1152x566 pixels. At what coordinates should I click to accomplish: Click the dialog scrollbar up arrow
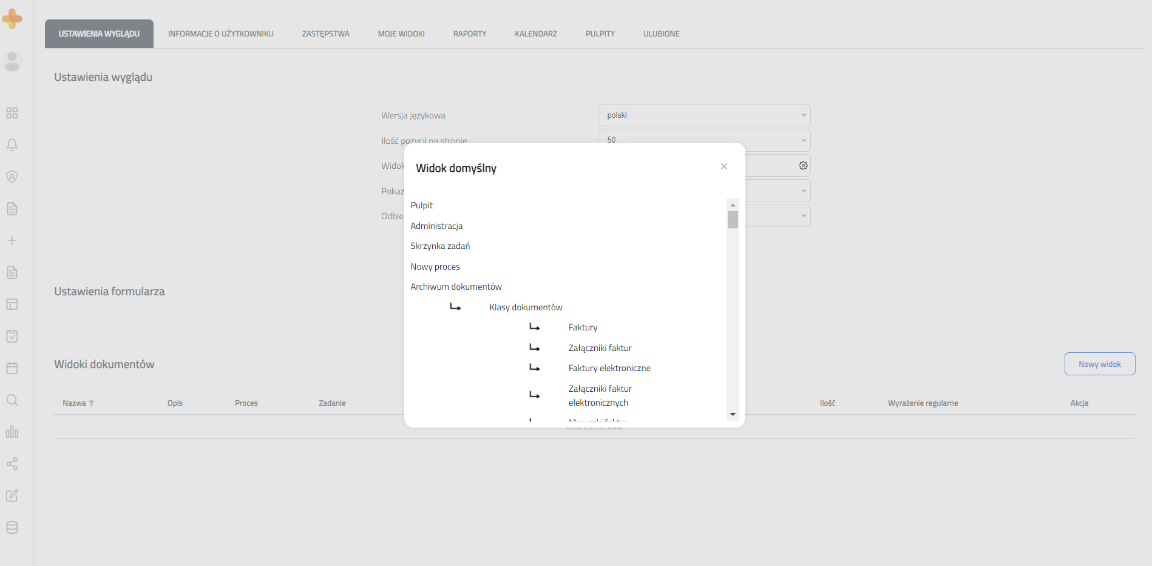733,205
